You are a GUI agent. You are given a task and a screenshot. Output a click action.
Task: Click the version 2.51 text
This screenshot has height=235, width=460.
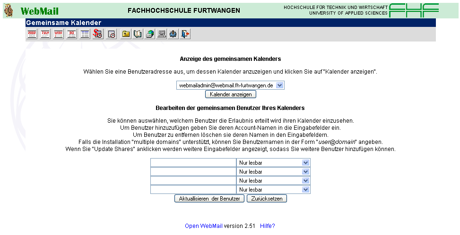(239, 226)
